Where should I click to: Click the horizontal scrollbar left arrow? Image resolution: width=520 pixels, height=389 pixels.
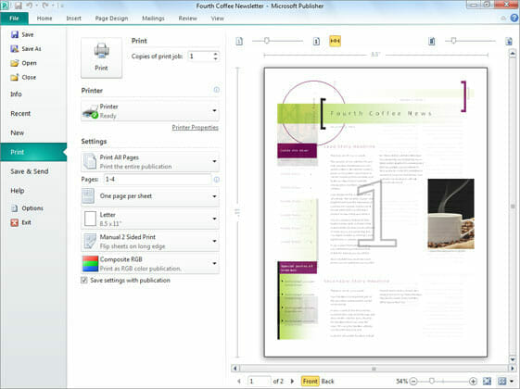235,368
